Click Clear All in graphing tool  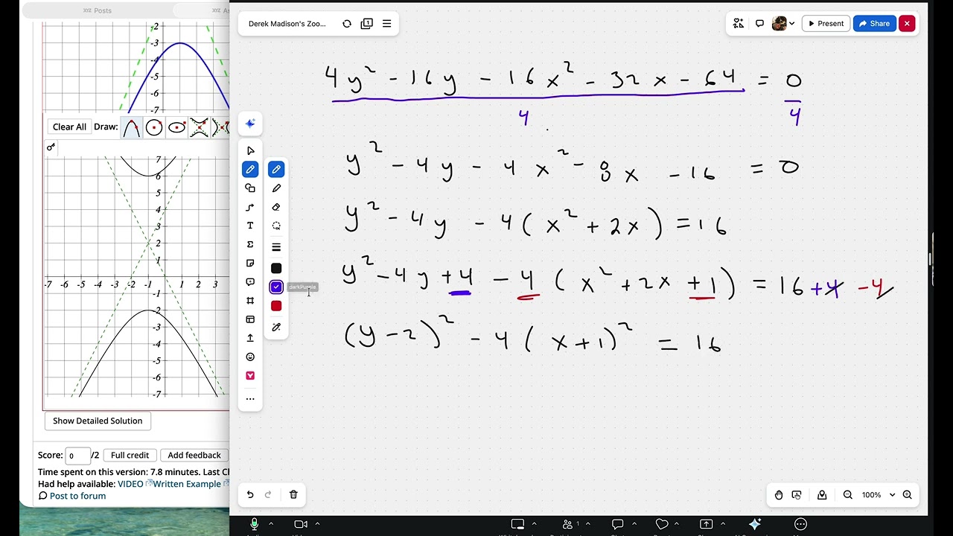pos(69,127)
